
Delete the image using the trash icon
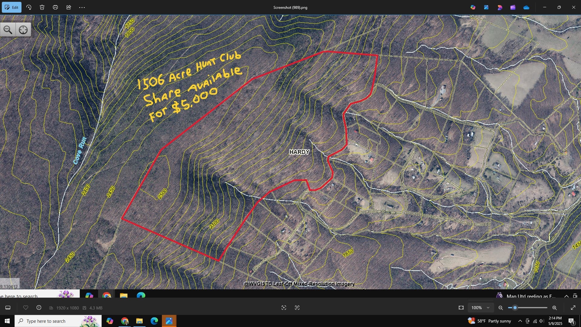42,7
